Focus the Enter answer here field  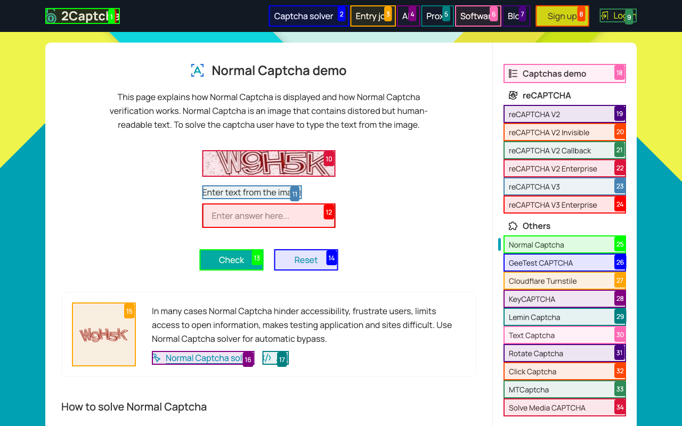click(x=269, y=216)
